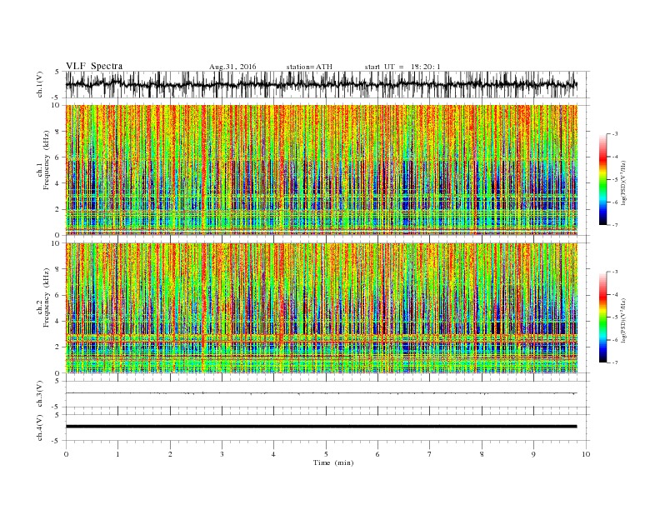
Task: Select the "ch.3(V)" axis label
Action: 40,394
